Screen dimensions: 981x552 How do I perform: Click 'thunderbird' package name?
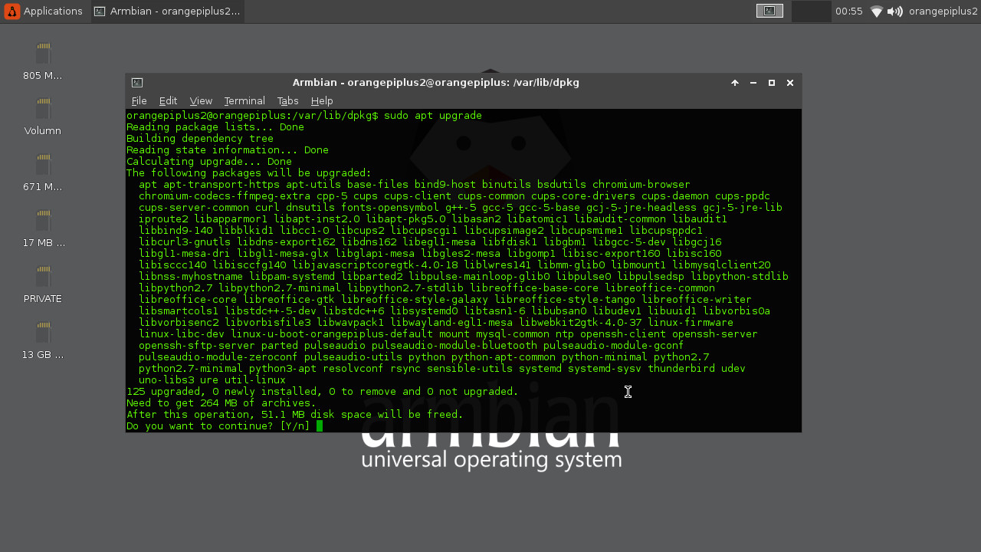click(681, 369)
